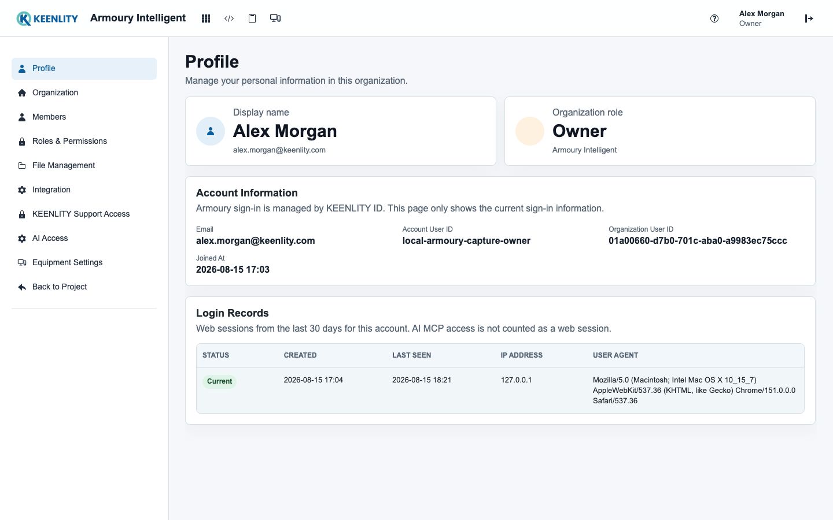833x520 pixels.
Task: Select Profile in the sidebar
Action: coord(84,68)
